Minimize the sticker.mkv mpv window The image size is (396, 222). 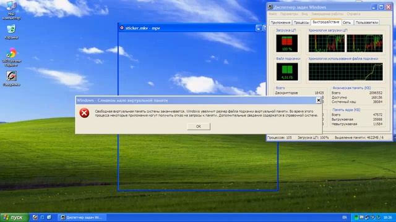tap(259, 28)
